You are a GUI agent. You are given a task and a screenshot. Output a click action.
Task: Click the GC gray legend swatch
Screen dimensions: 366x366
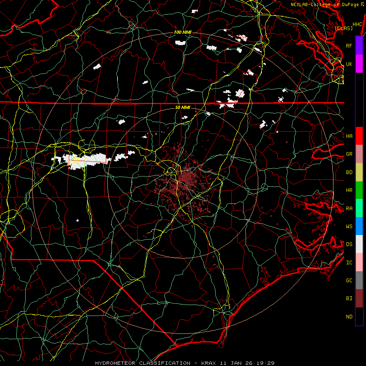click(x=359, y=280)
